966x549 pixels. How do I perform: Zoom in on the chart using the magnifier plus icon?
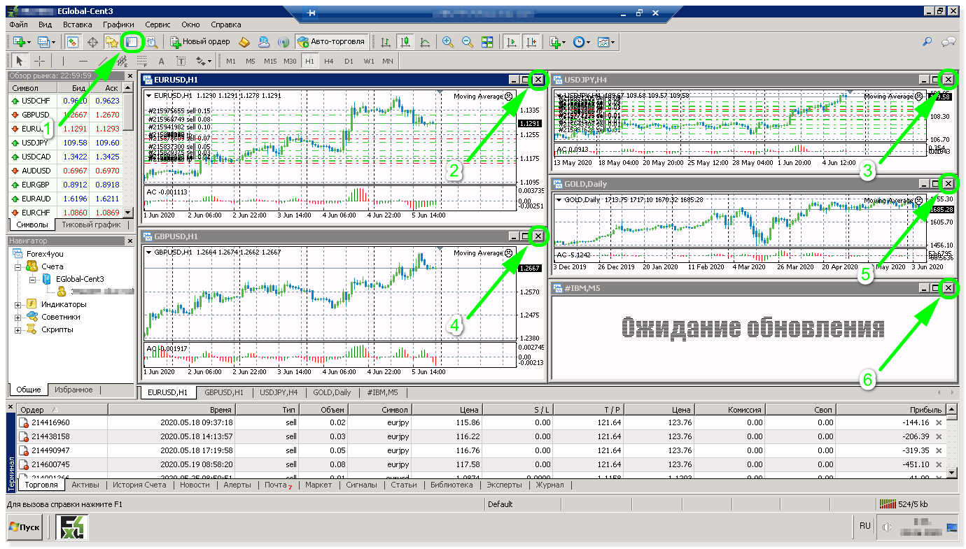click(x=448, y=42)
